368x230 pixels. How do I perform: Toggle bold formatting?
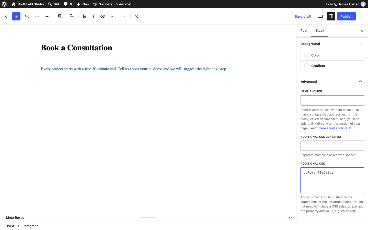coord(84,16)
